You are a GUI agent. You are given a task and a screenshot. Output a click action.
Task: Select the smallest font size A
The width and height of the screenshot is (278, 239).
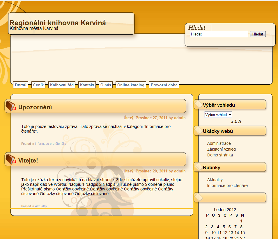coord(232,122)
